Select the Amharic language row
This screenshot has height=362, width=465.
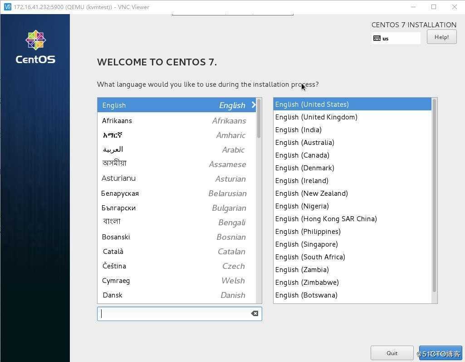click(177, 135)
